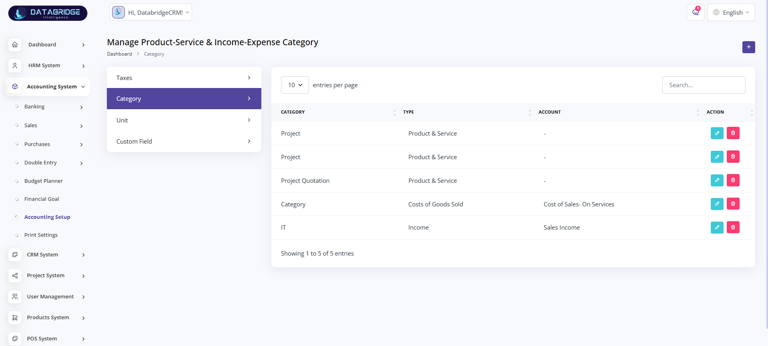Click the Accounting System cube icon
This screenshot has width=768, height=346.
tap(15, 86)
